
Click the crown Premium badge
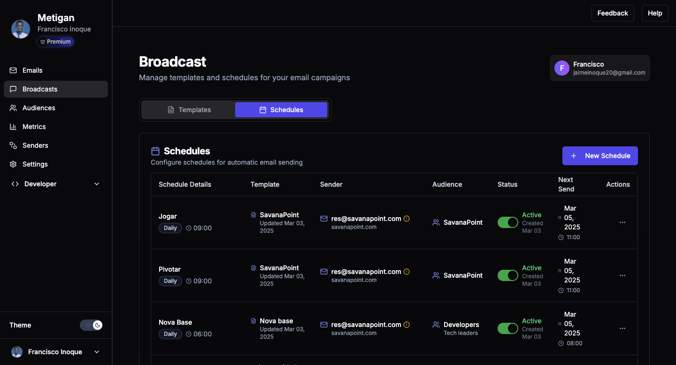[55, 42]
